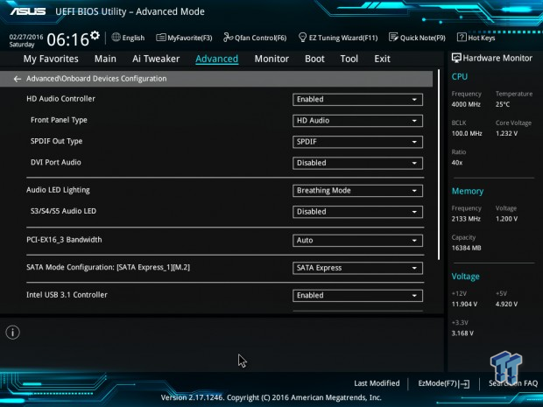The height and width of the screenshot is (407, 543).
Task: Switch to EzMode(F7) text
Action: (438, 383)
